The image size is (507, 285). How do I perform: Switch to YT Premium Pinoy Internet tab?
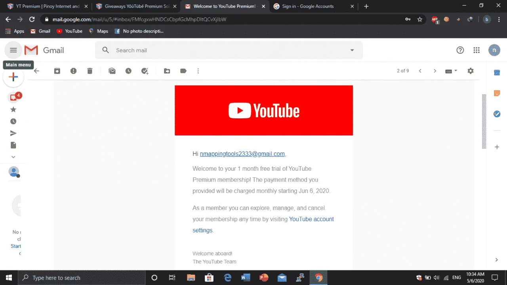tap(47, 6)
